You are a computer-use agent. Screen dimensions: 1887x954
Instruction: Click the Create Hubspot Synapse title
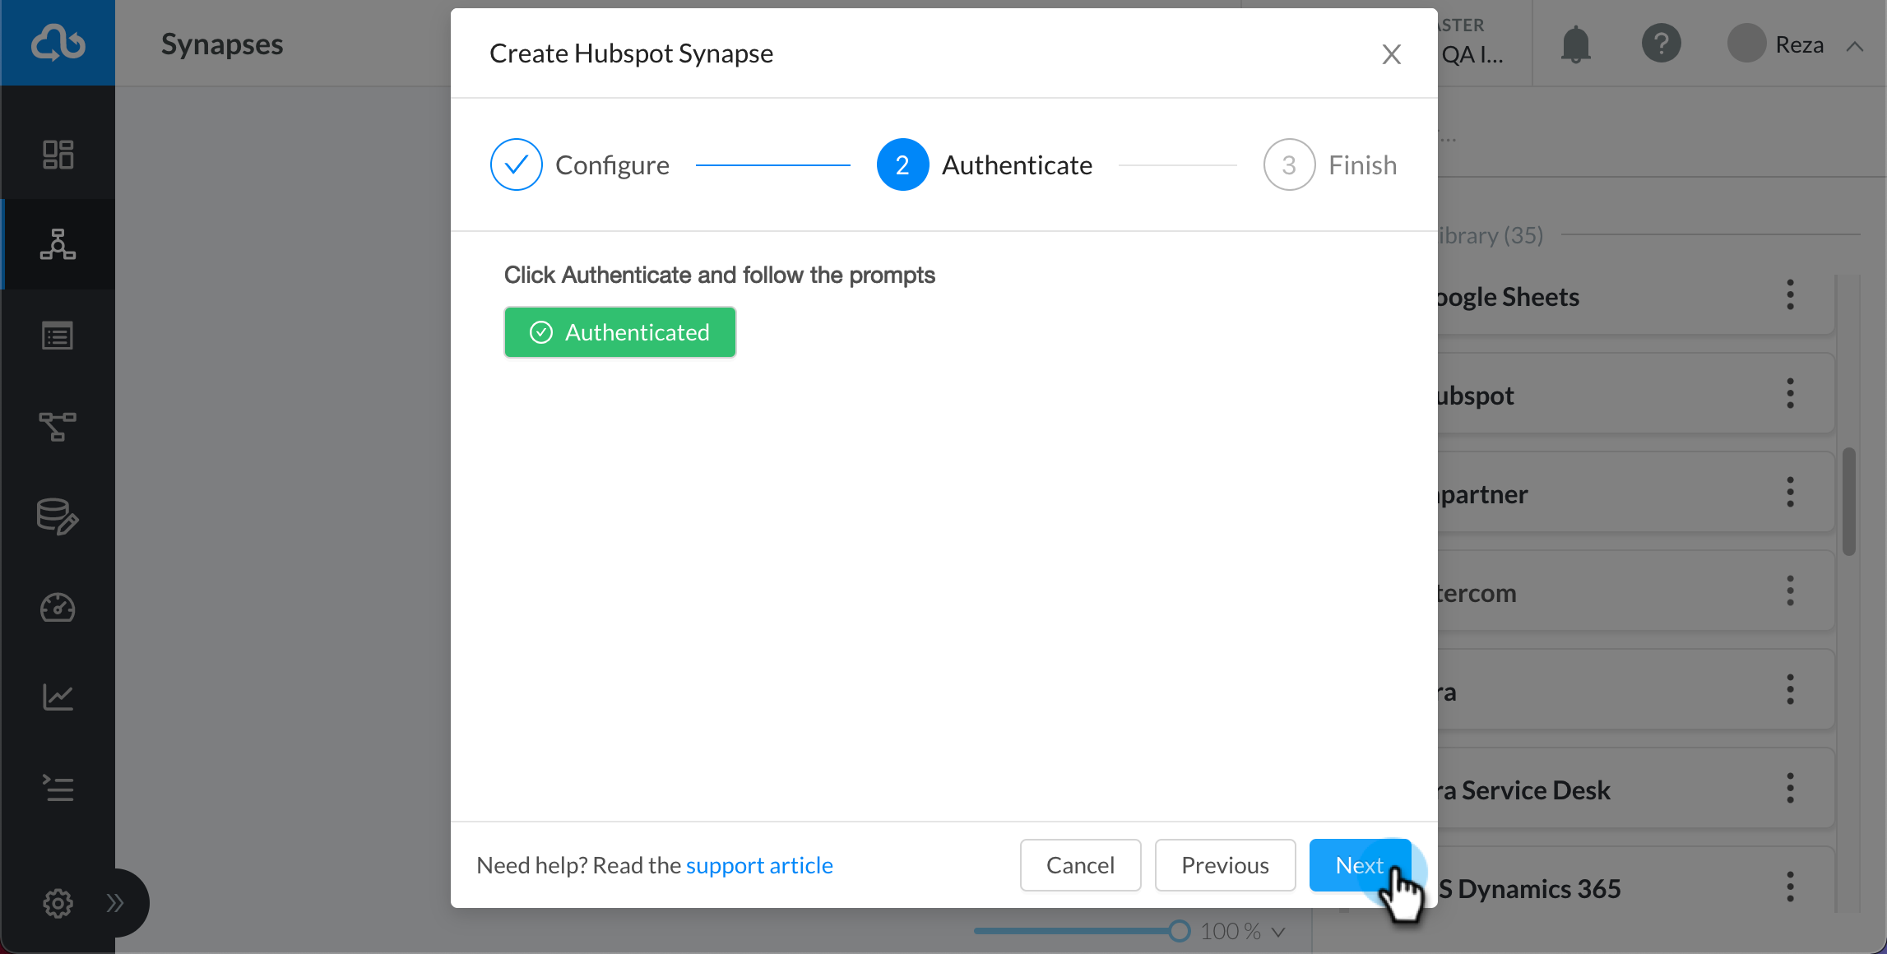coord(631,53)
